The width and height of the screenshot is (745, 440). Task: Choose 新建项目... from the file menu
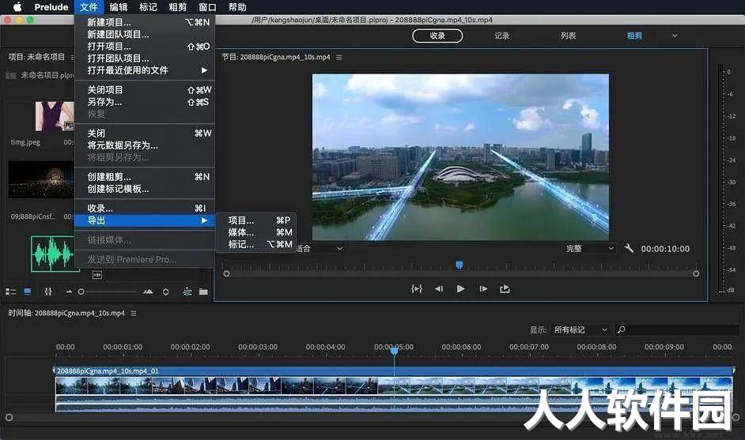pyautogui.click(x=145, y=22)
